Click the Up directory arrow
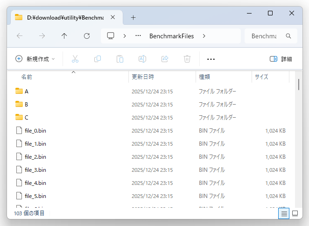Viewport: 309px width, 226px height. (64, 36)
